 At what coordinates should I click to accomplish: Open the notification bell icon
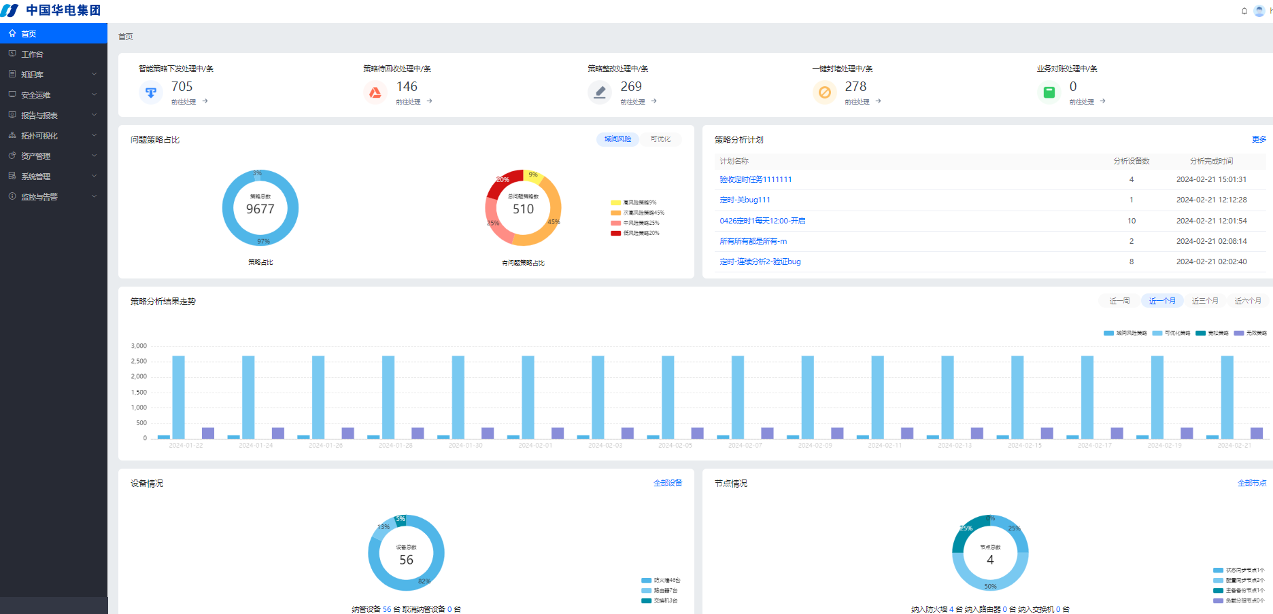coord(1244,11)
